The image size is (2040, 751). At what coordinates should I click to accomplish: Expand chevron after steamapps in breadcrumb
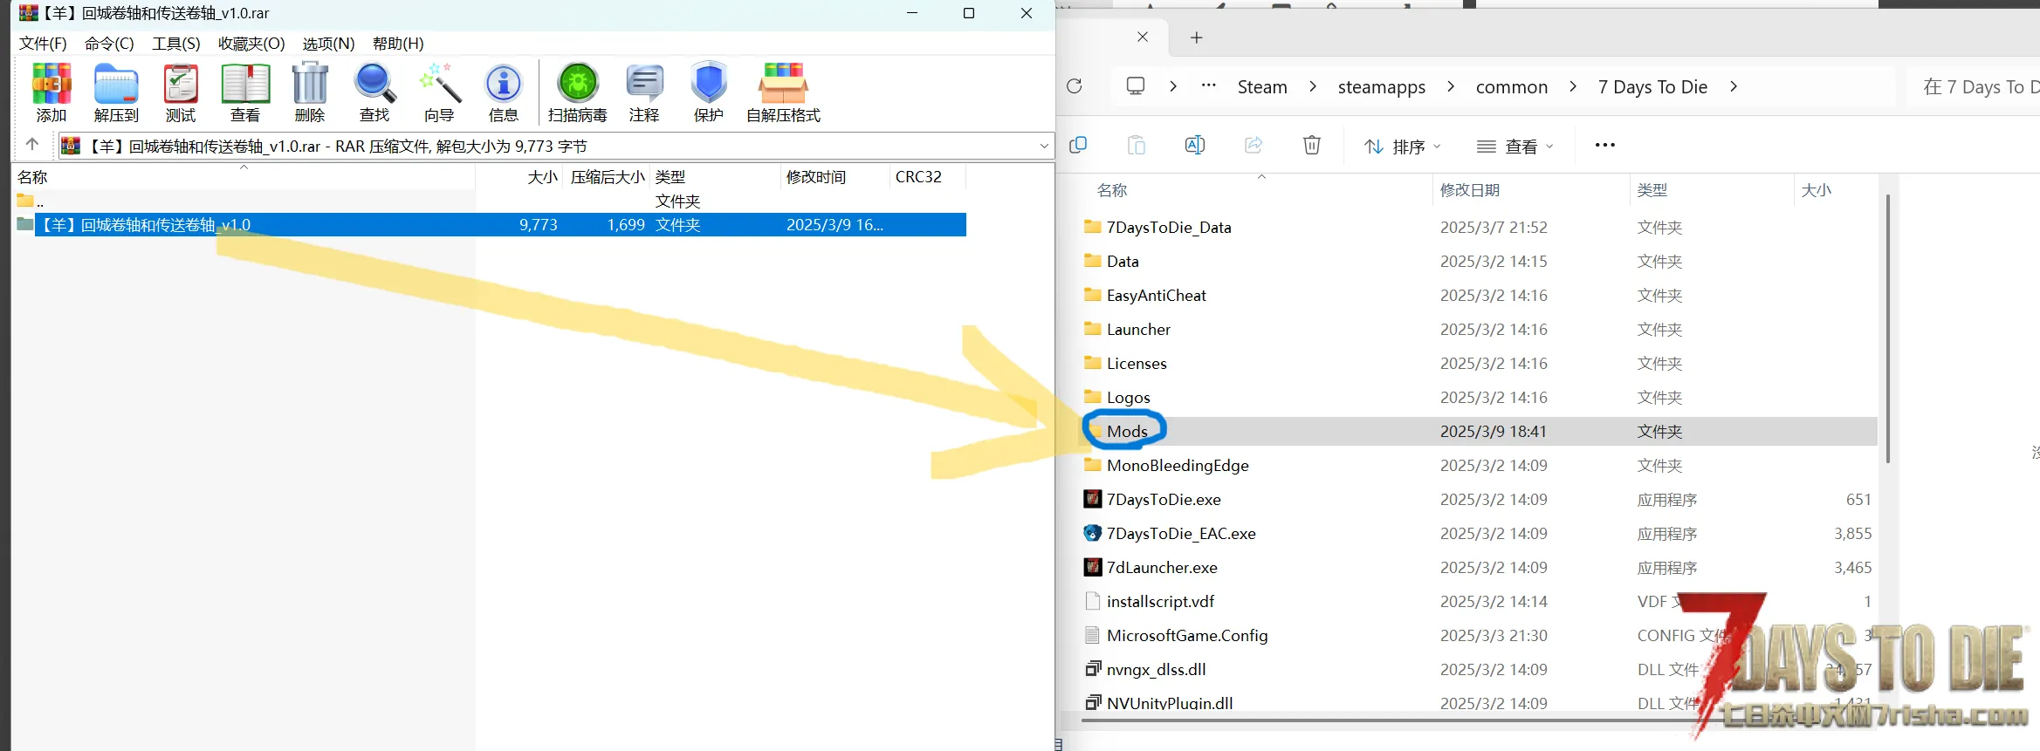(x=1451, y=86)
